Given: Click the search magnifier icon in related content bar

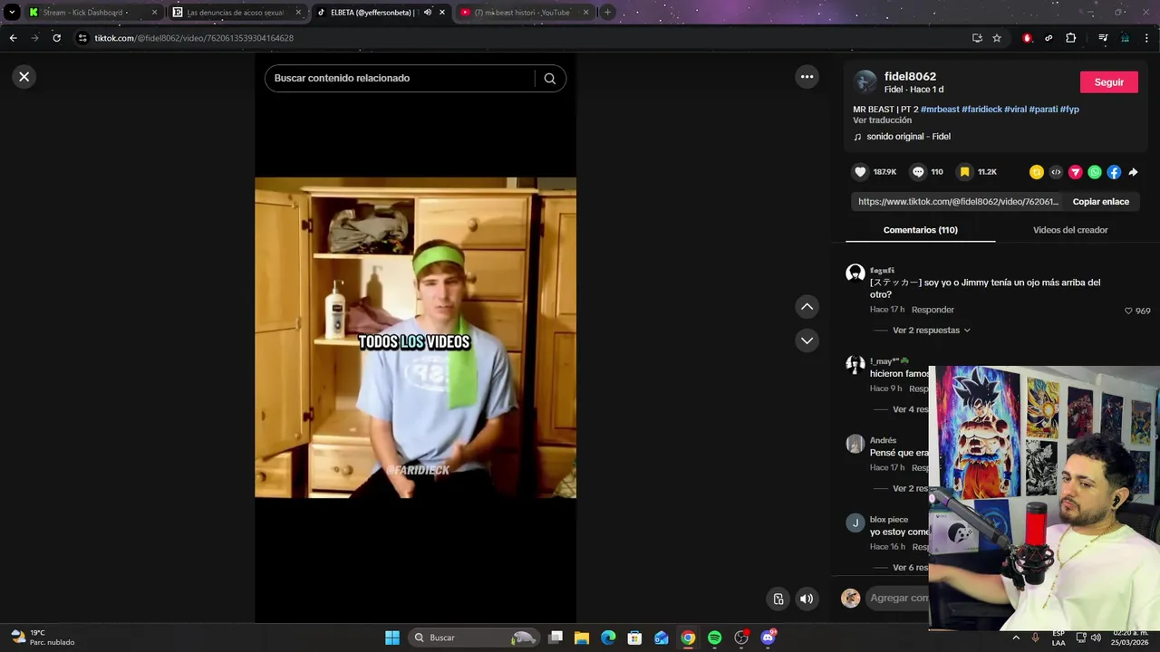Looking at the screenshot, I should [x=549, y=79].
